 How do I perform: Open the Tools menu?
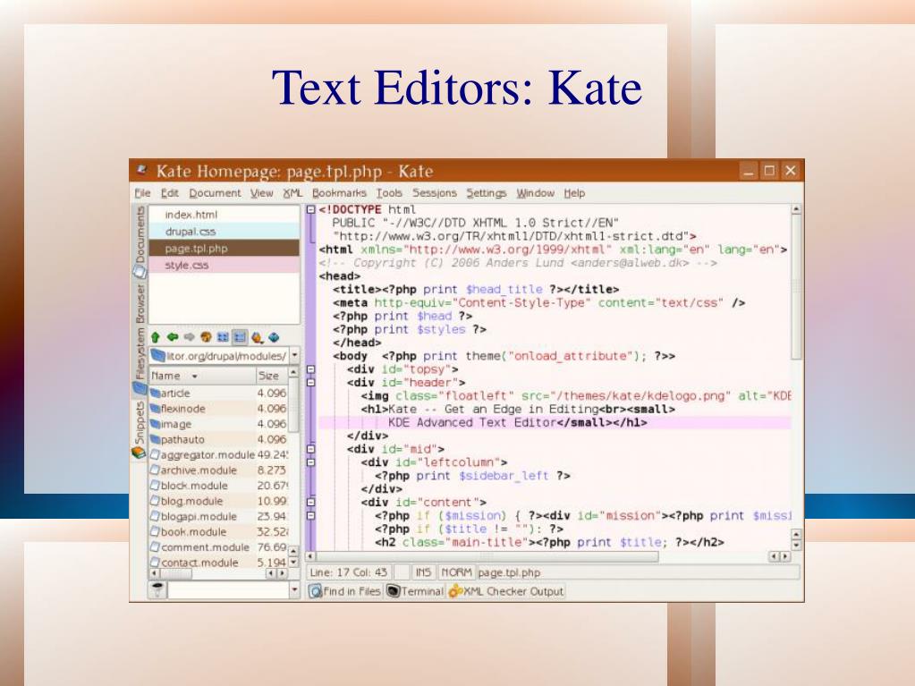pyautogui.click(x=389, y=193)
